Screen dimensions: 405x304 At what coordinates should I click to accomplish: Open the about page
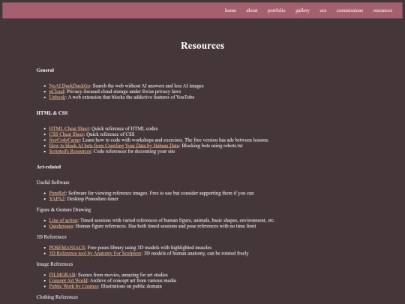pyautogui.click(x=251, y=11)
